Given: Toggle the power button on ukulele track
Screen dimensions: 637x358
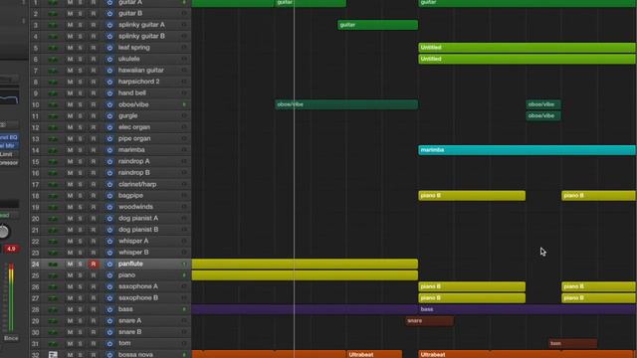Looking at the screenshot, I should 109,59.
